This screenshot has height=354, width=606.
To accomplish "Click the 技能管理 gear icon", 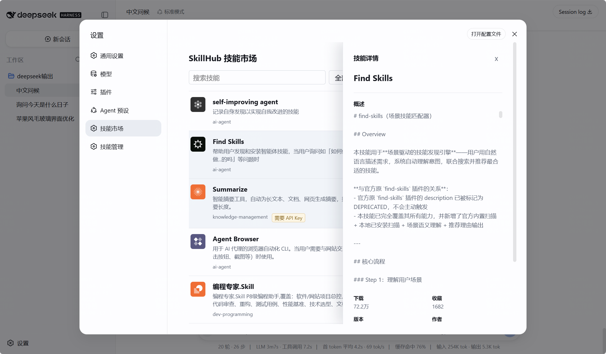I will pyautogui.click(x=94, y=146).
